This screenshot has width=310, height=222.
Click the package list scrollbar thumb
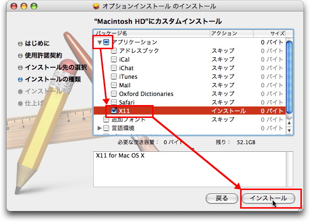[289, 77]
